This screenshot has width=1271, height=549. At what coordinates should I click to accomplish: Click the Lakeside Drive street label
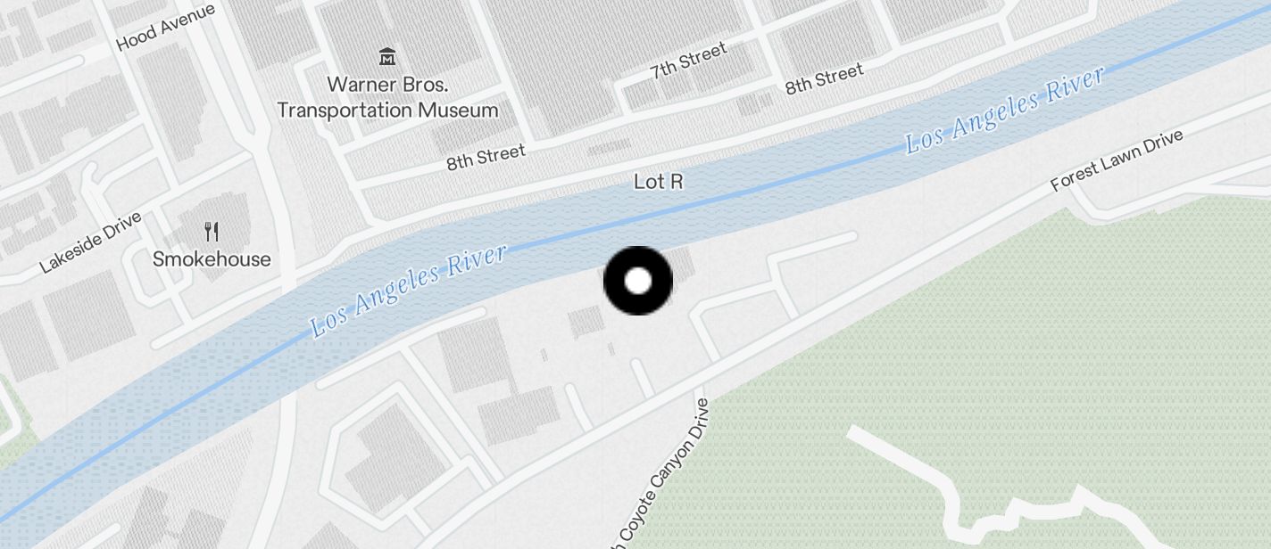pos(91,242)
